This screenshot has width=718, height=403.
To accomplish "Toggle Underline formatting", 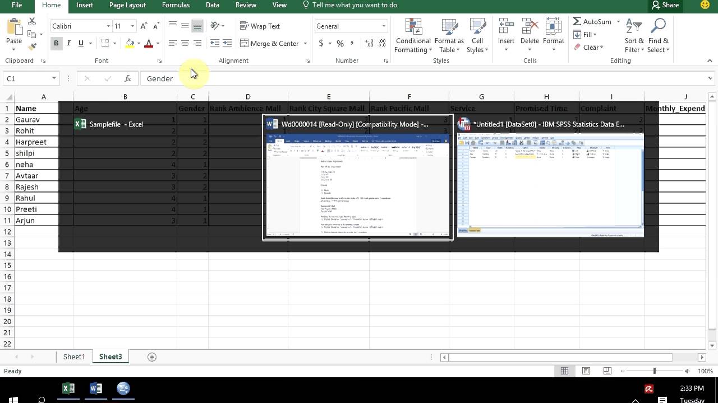I will tap(81, 43).
